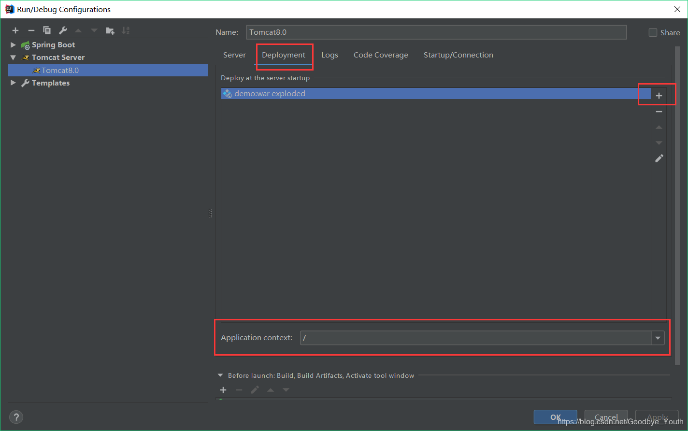Edit before launch task pencil
Viewport: 688px width, 431px height.
255,390
